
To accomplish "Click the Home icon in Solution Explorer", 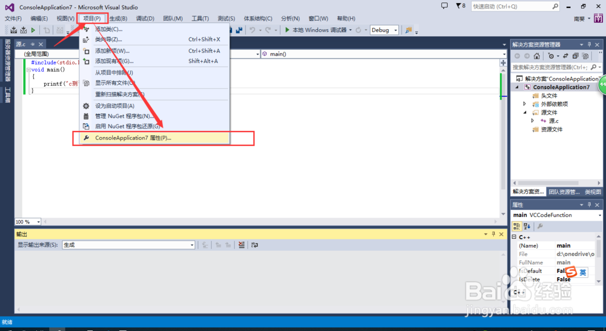I will point(537,56).
